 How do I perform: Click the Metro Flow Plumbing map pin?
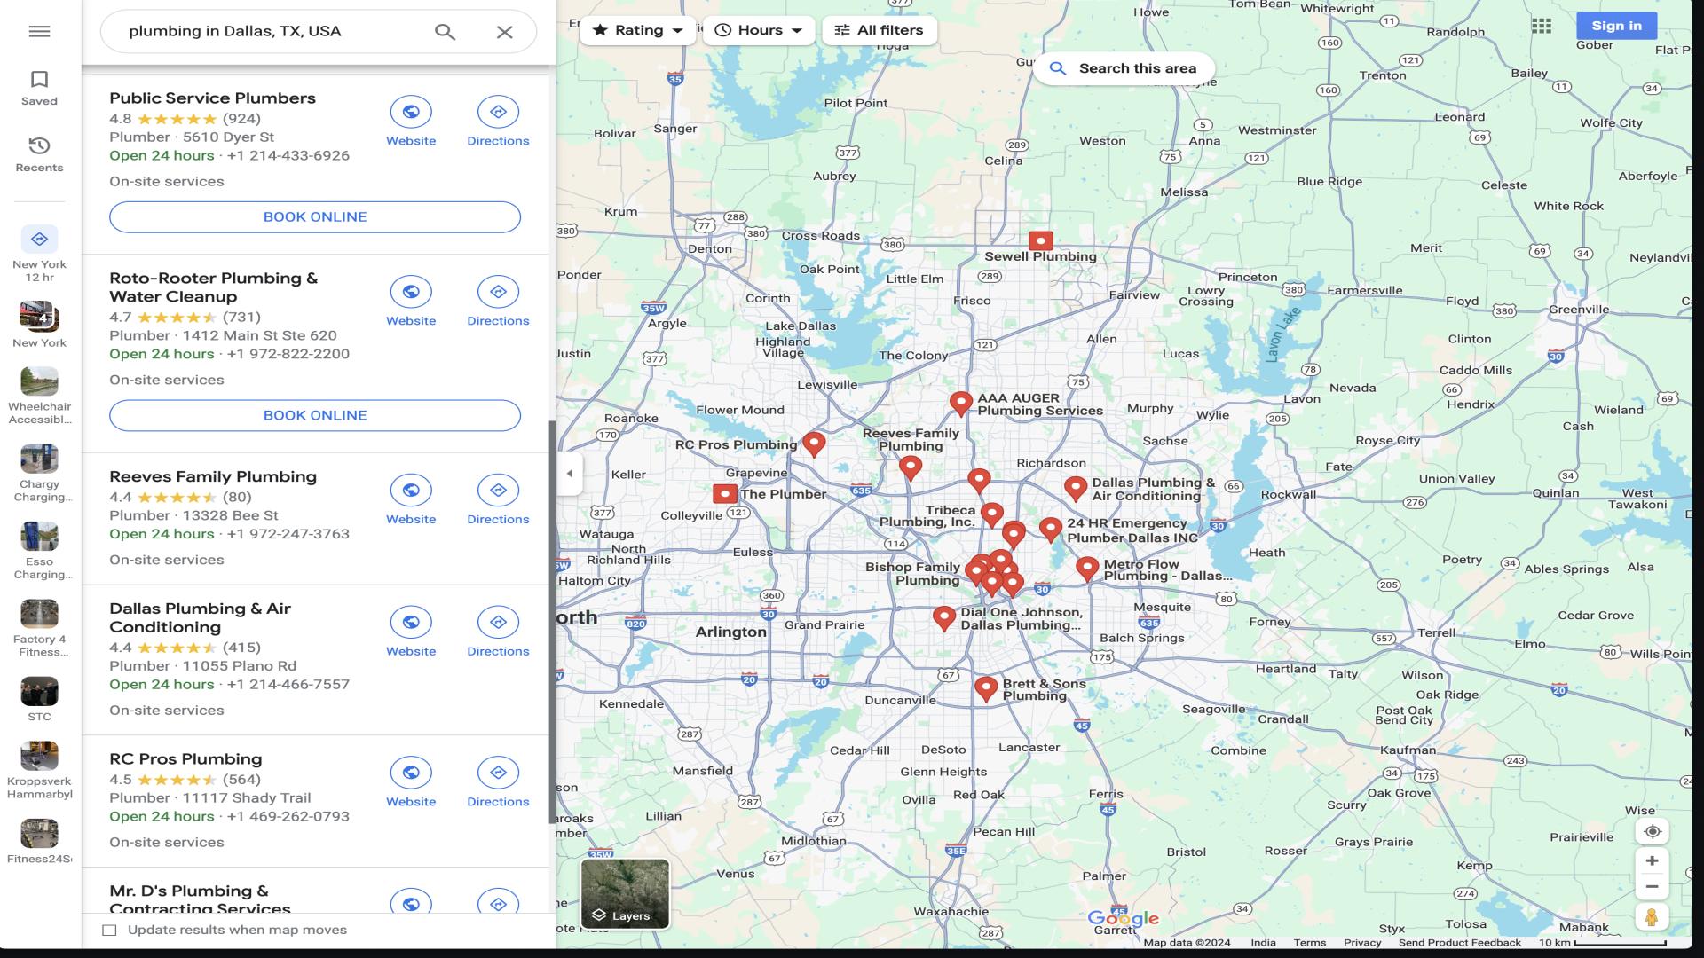click(x=1087, y=568)
